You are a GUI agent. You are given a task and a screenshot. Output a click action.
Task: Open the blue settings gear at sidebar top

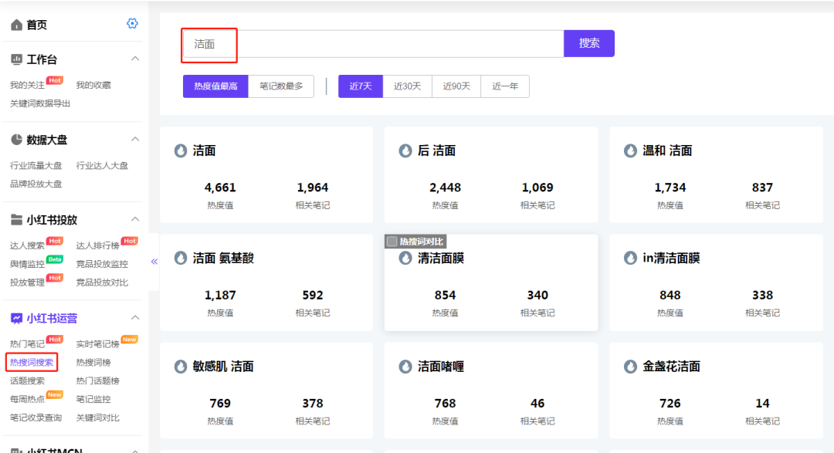coord(132,24)
